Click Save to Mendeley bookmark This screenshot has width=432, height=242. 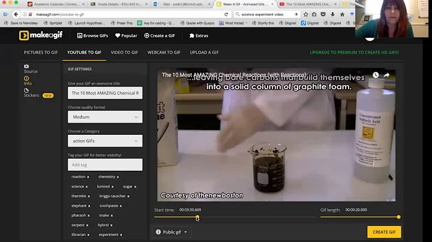click(x=21, y=23)
